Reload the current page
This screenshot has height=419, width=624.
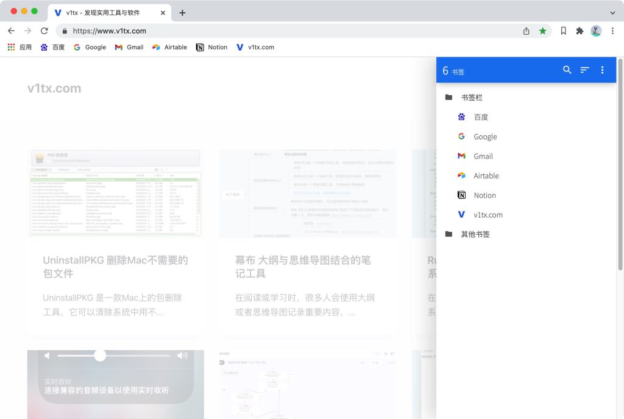(44, 30)
